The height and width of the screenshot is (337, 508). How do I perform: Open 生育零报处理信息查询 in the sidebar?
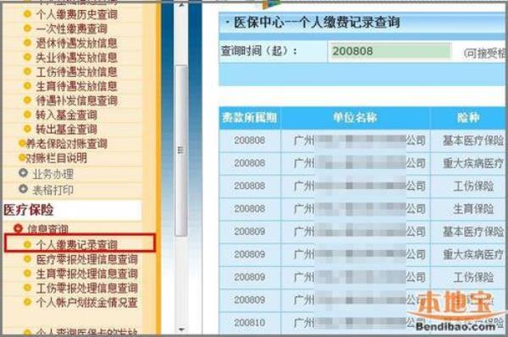(87, 274)
